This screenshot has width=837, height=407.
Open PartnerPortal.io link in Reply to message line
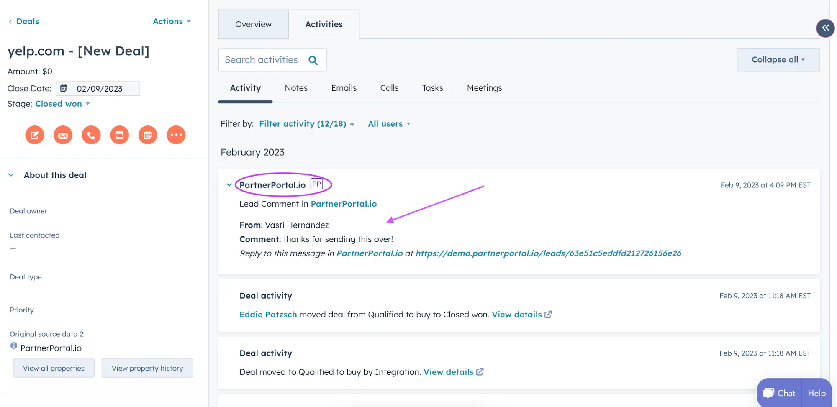point(370,253)
